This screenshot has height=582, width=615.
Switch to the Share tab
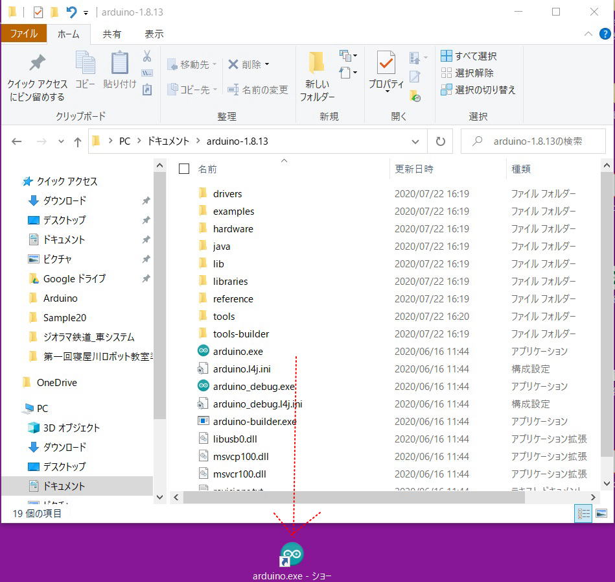111,34
